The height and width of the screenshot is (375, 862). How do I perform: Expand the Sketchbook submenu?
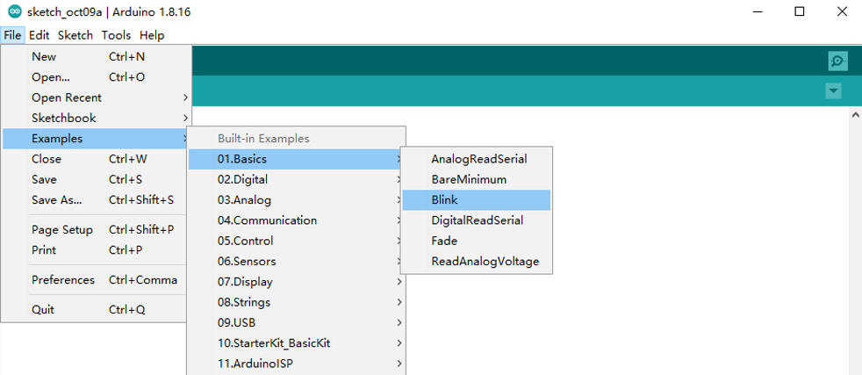(97, 118)
